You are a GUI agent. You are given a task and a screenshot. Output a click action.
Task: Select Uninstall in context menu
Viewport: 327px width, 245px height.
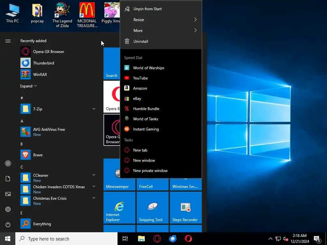pos(161,41)
